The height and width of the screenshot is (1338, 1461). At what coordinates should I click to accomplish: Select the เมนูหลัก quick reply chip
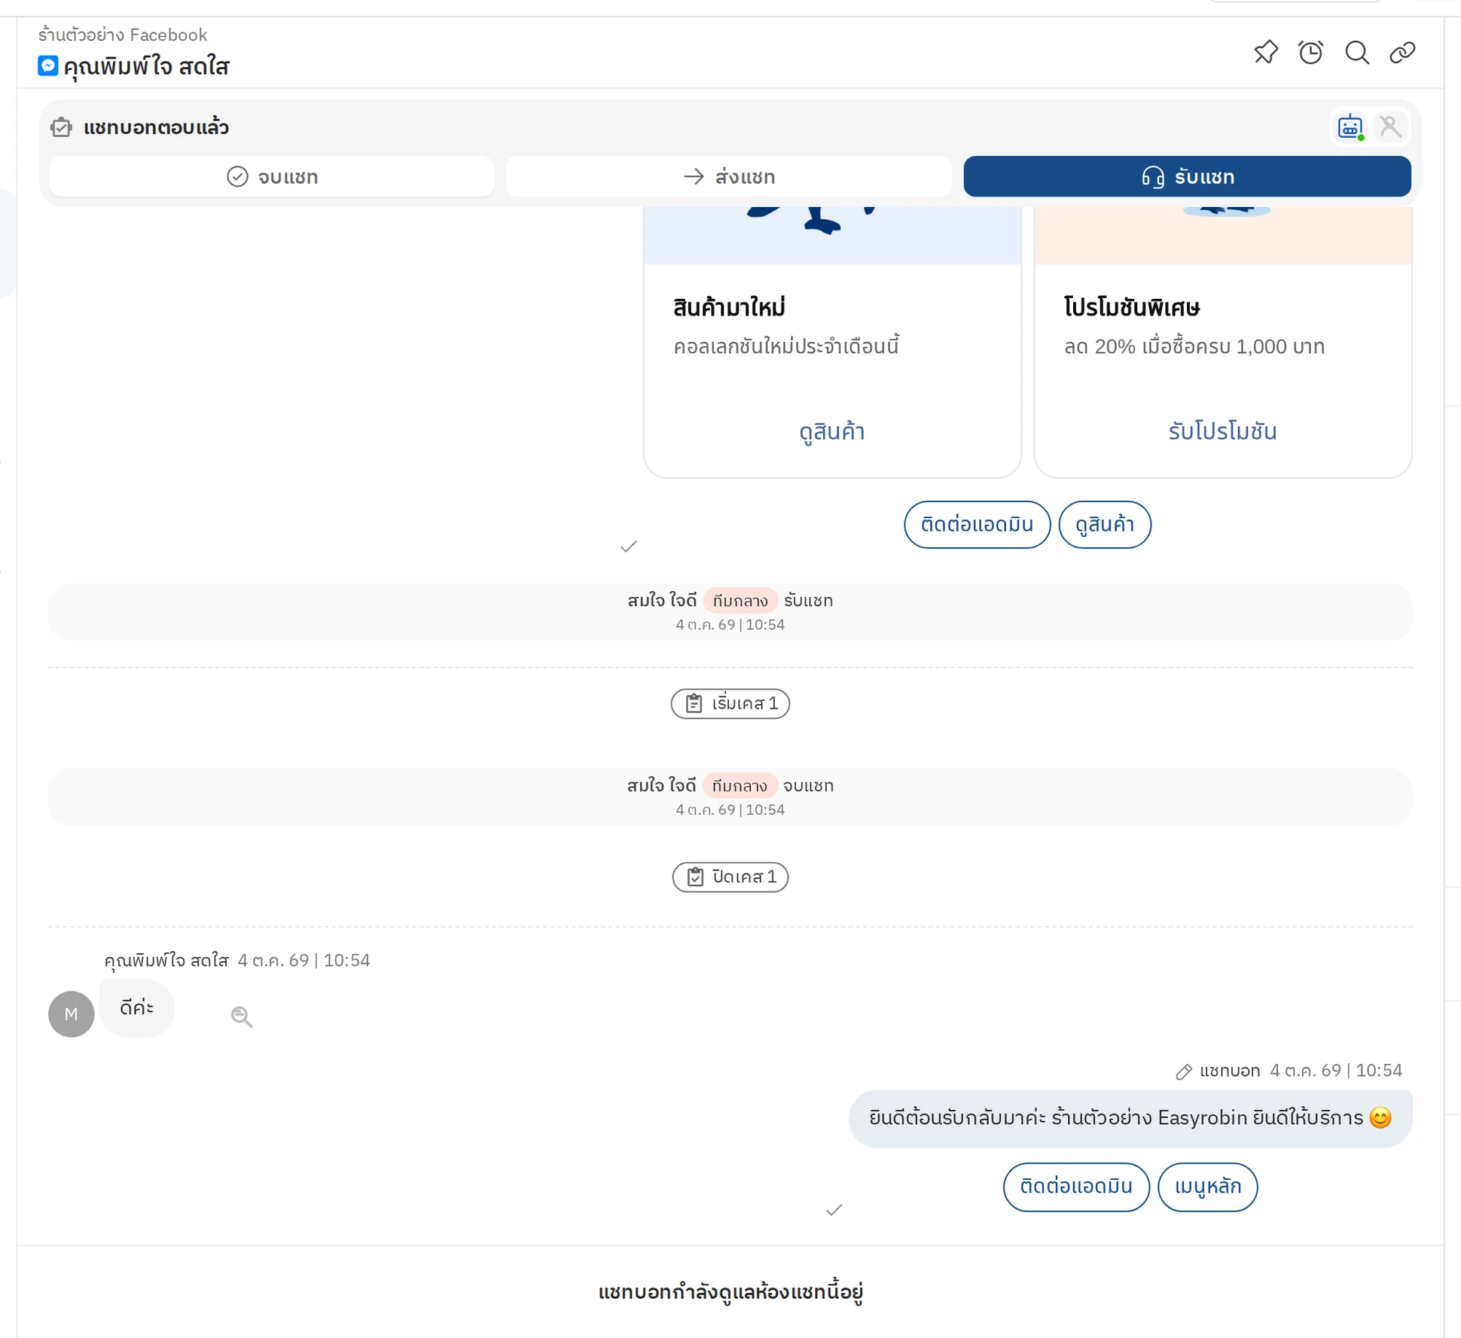coord(1207,1187)
